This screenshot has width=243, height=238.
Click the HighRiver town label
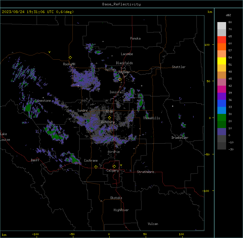click(121, 210)
